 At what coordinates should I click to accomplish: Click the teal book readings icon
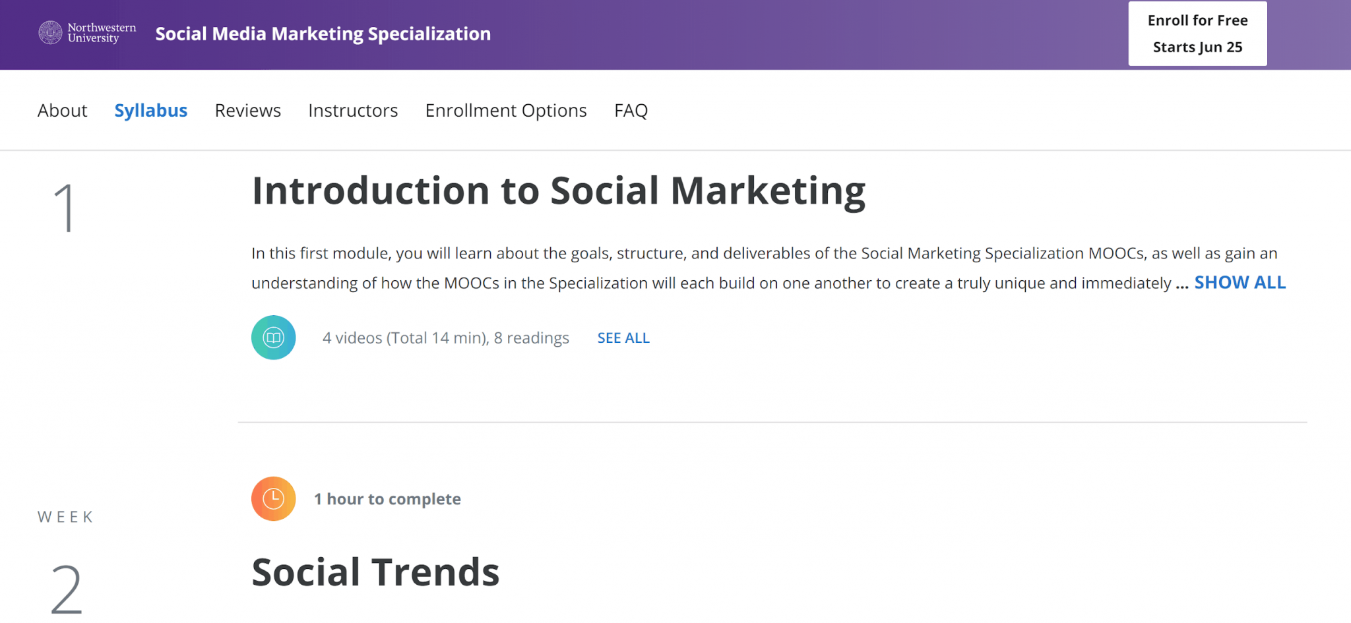coord(273,338)
